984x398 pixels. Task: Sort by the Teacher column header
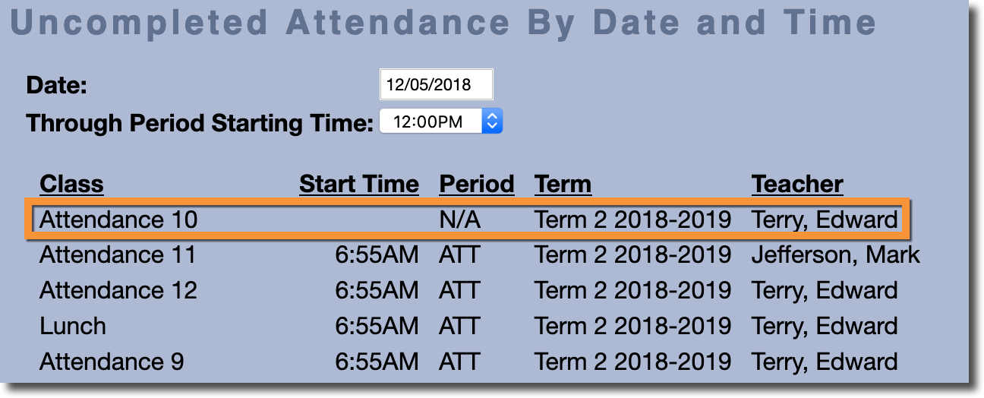coord(796,184)
